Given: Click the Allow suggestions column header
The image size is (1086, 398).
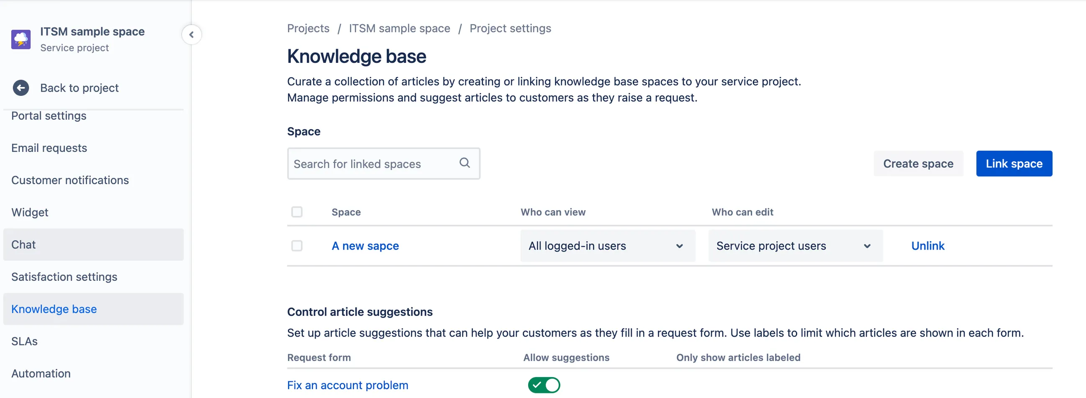Looking at the screenshot, I should point(566,357).
